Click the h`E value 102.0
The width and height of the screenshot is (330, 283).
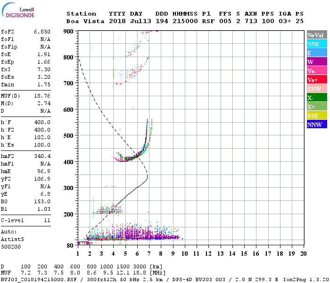42,138
